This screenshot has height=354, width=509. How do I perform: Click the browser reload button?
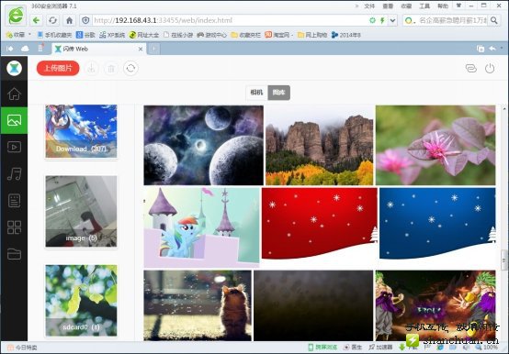[x=52, y=21]
